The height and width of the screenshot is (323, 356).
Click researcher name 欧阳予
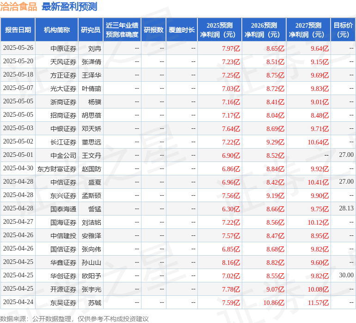click(x=92, y=276)
